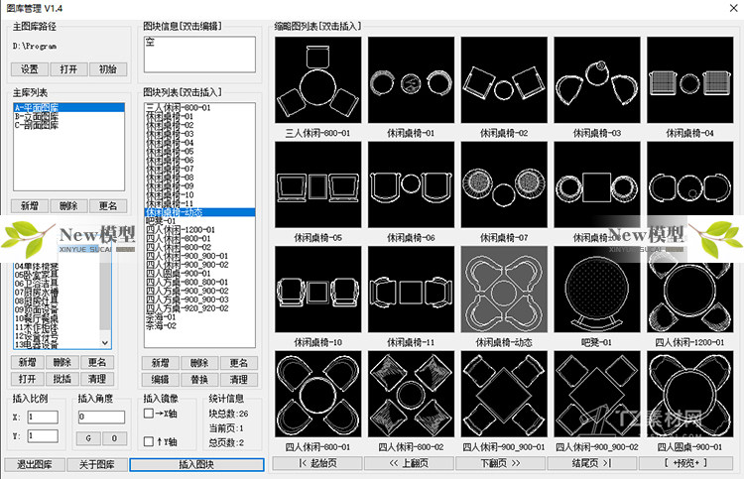This screenshot has width=744, height=479.
Task: Select the 四人休闲-900_900-01 thumbnail
Action: point(504,394)
